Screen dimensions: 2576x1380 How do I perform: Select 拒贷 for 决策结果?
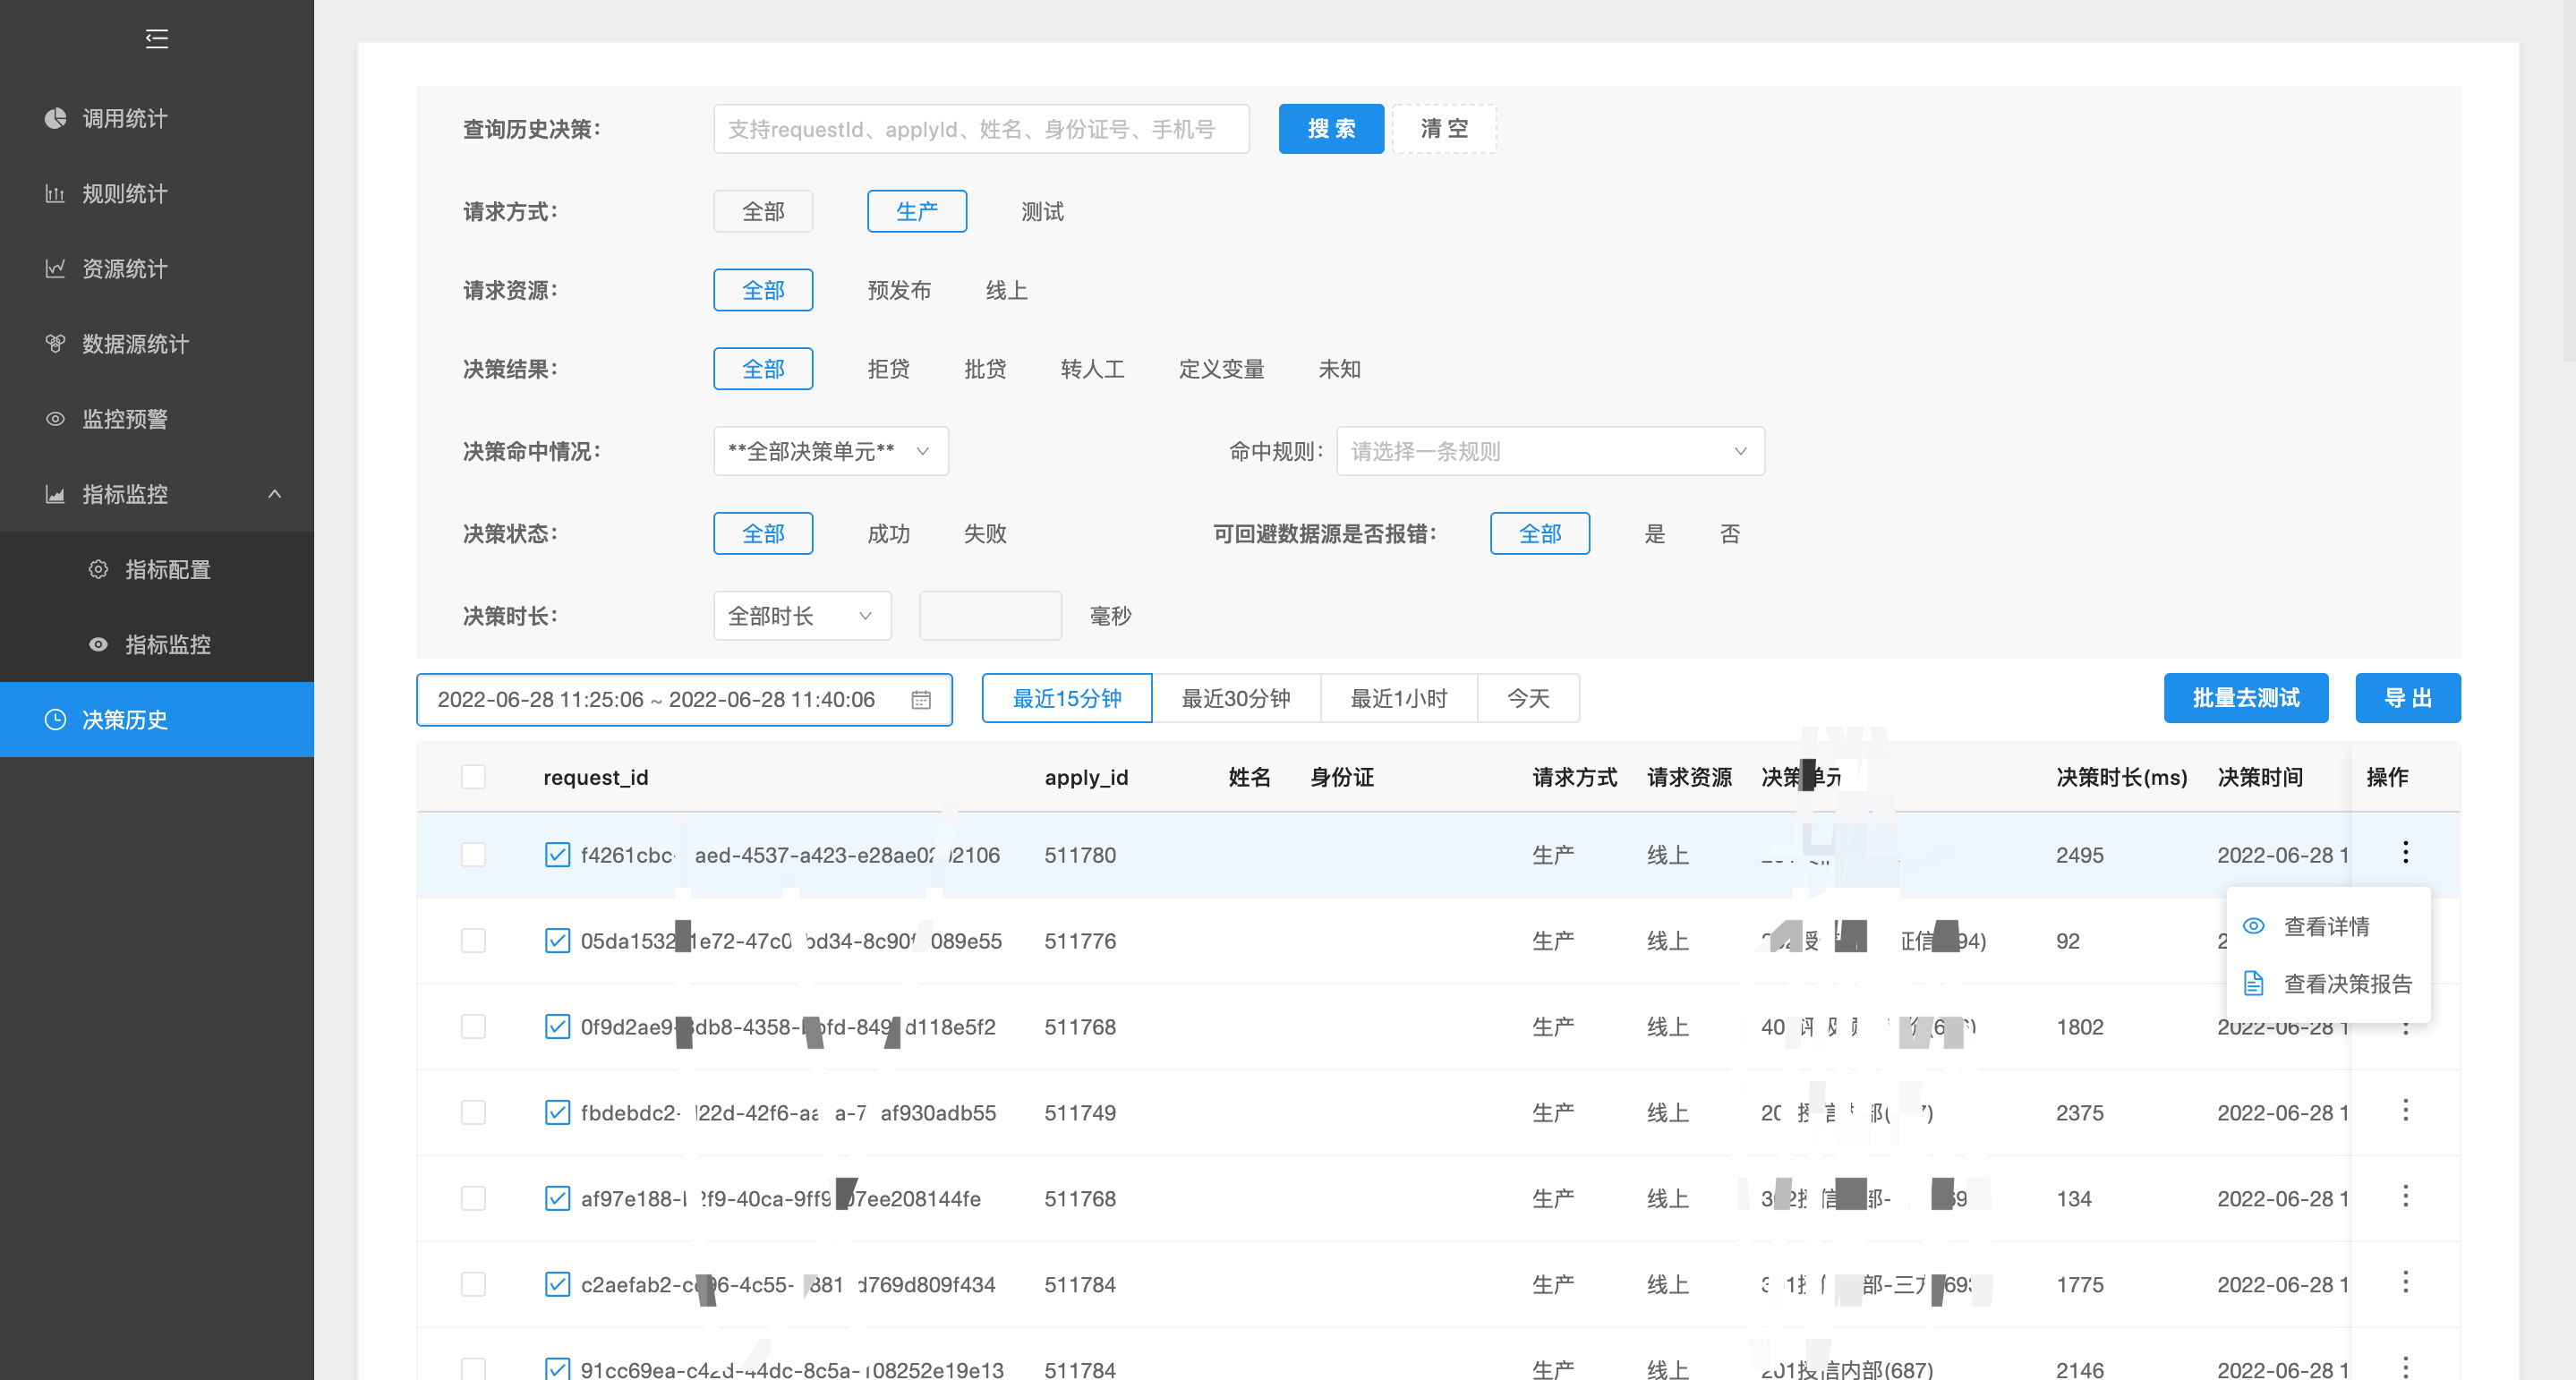(x=888, y=369)
